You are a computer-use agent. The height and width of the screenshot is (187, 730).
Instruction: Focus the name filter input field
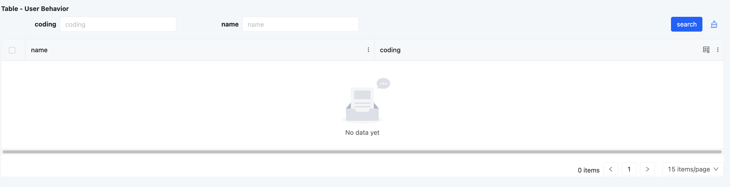click(300, 24)
